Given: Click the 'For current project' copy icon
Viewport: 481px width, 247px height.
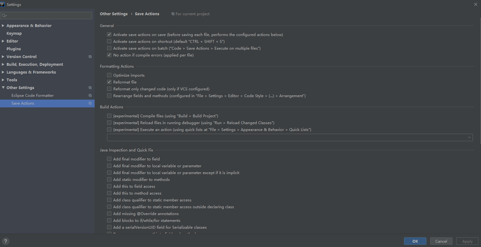Looking at the screenshot, I should click(x=173, y=14).
